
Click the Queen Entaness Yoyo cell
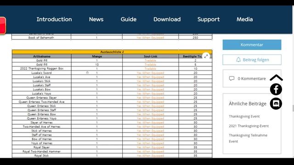pos(42,118)
